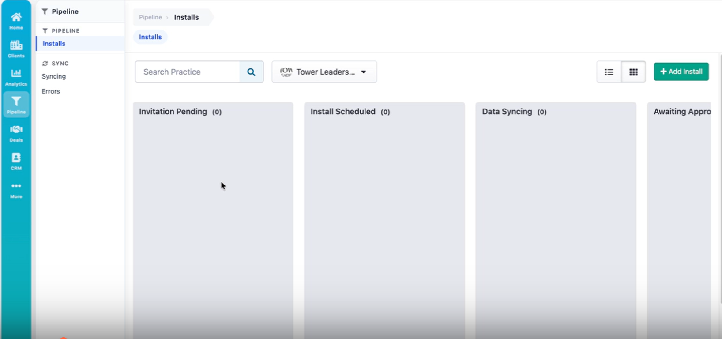The width and height of the screenshot is (722, 339).
Task: Click the Add Install button
Action: pos(681,72)
